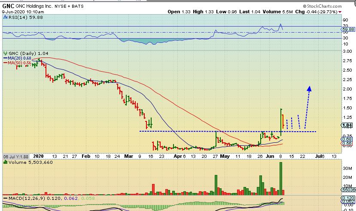Click the 'Last 1.04' header quote value
Screen dimensions: 356x211
250,12
